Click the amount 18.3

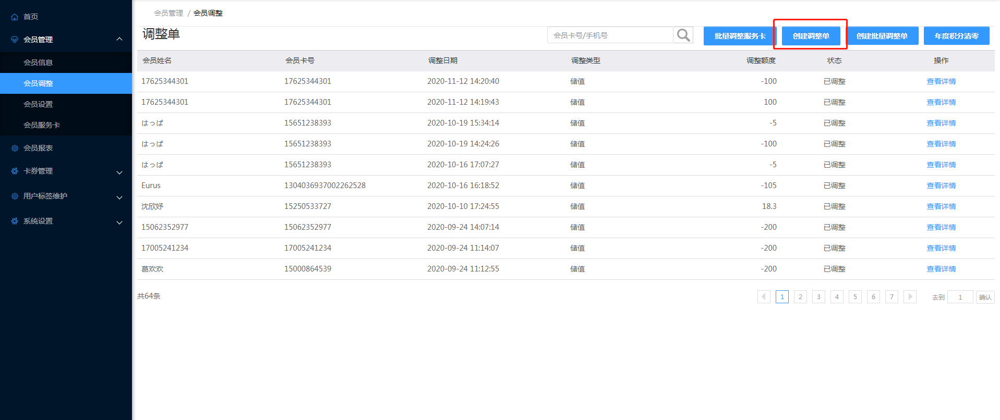click(769, 206)
